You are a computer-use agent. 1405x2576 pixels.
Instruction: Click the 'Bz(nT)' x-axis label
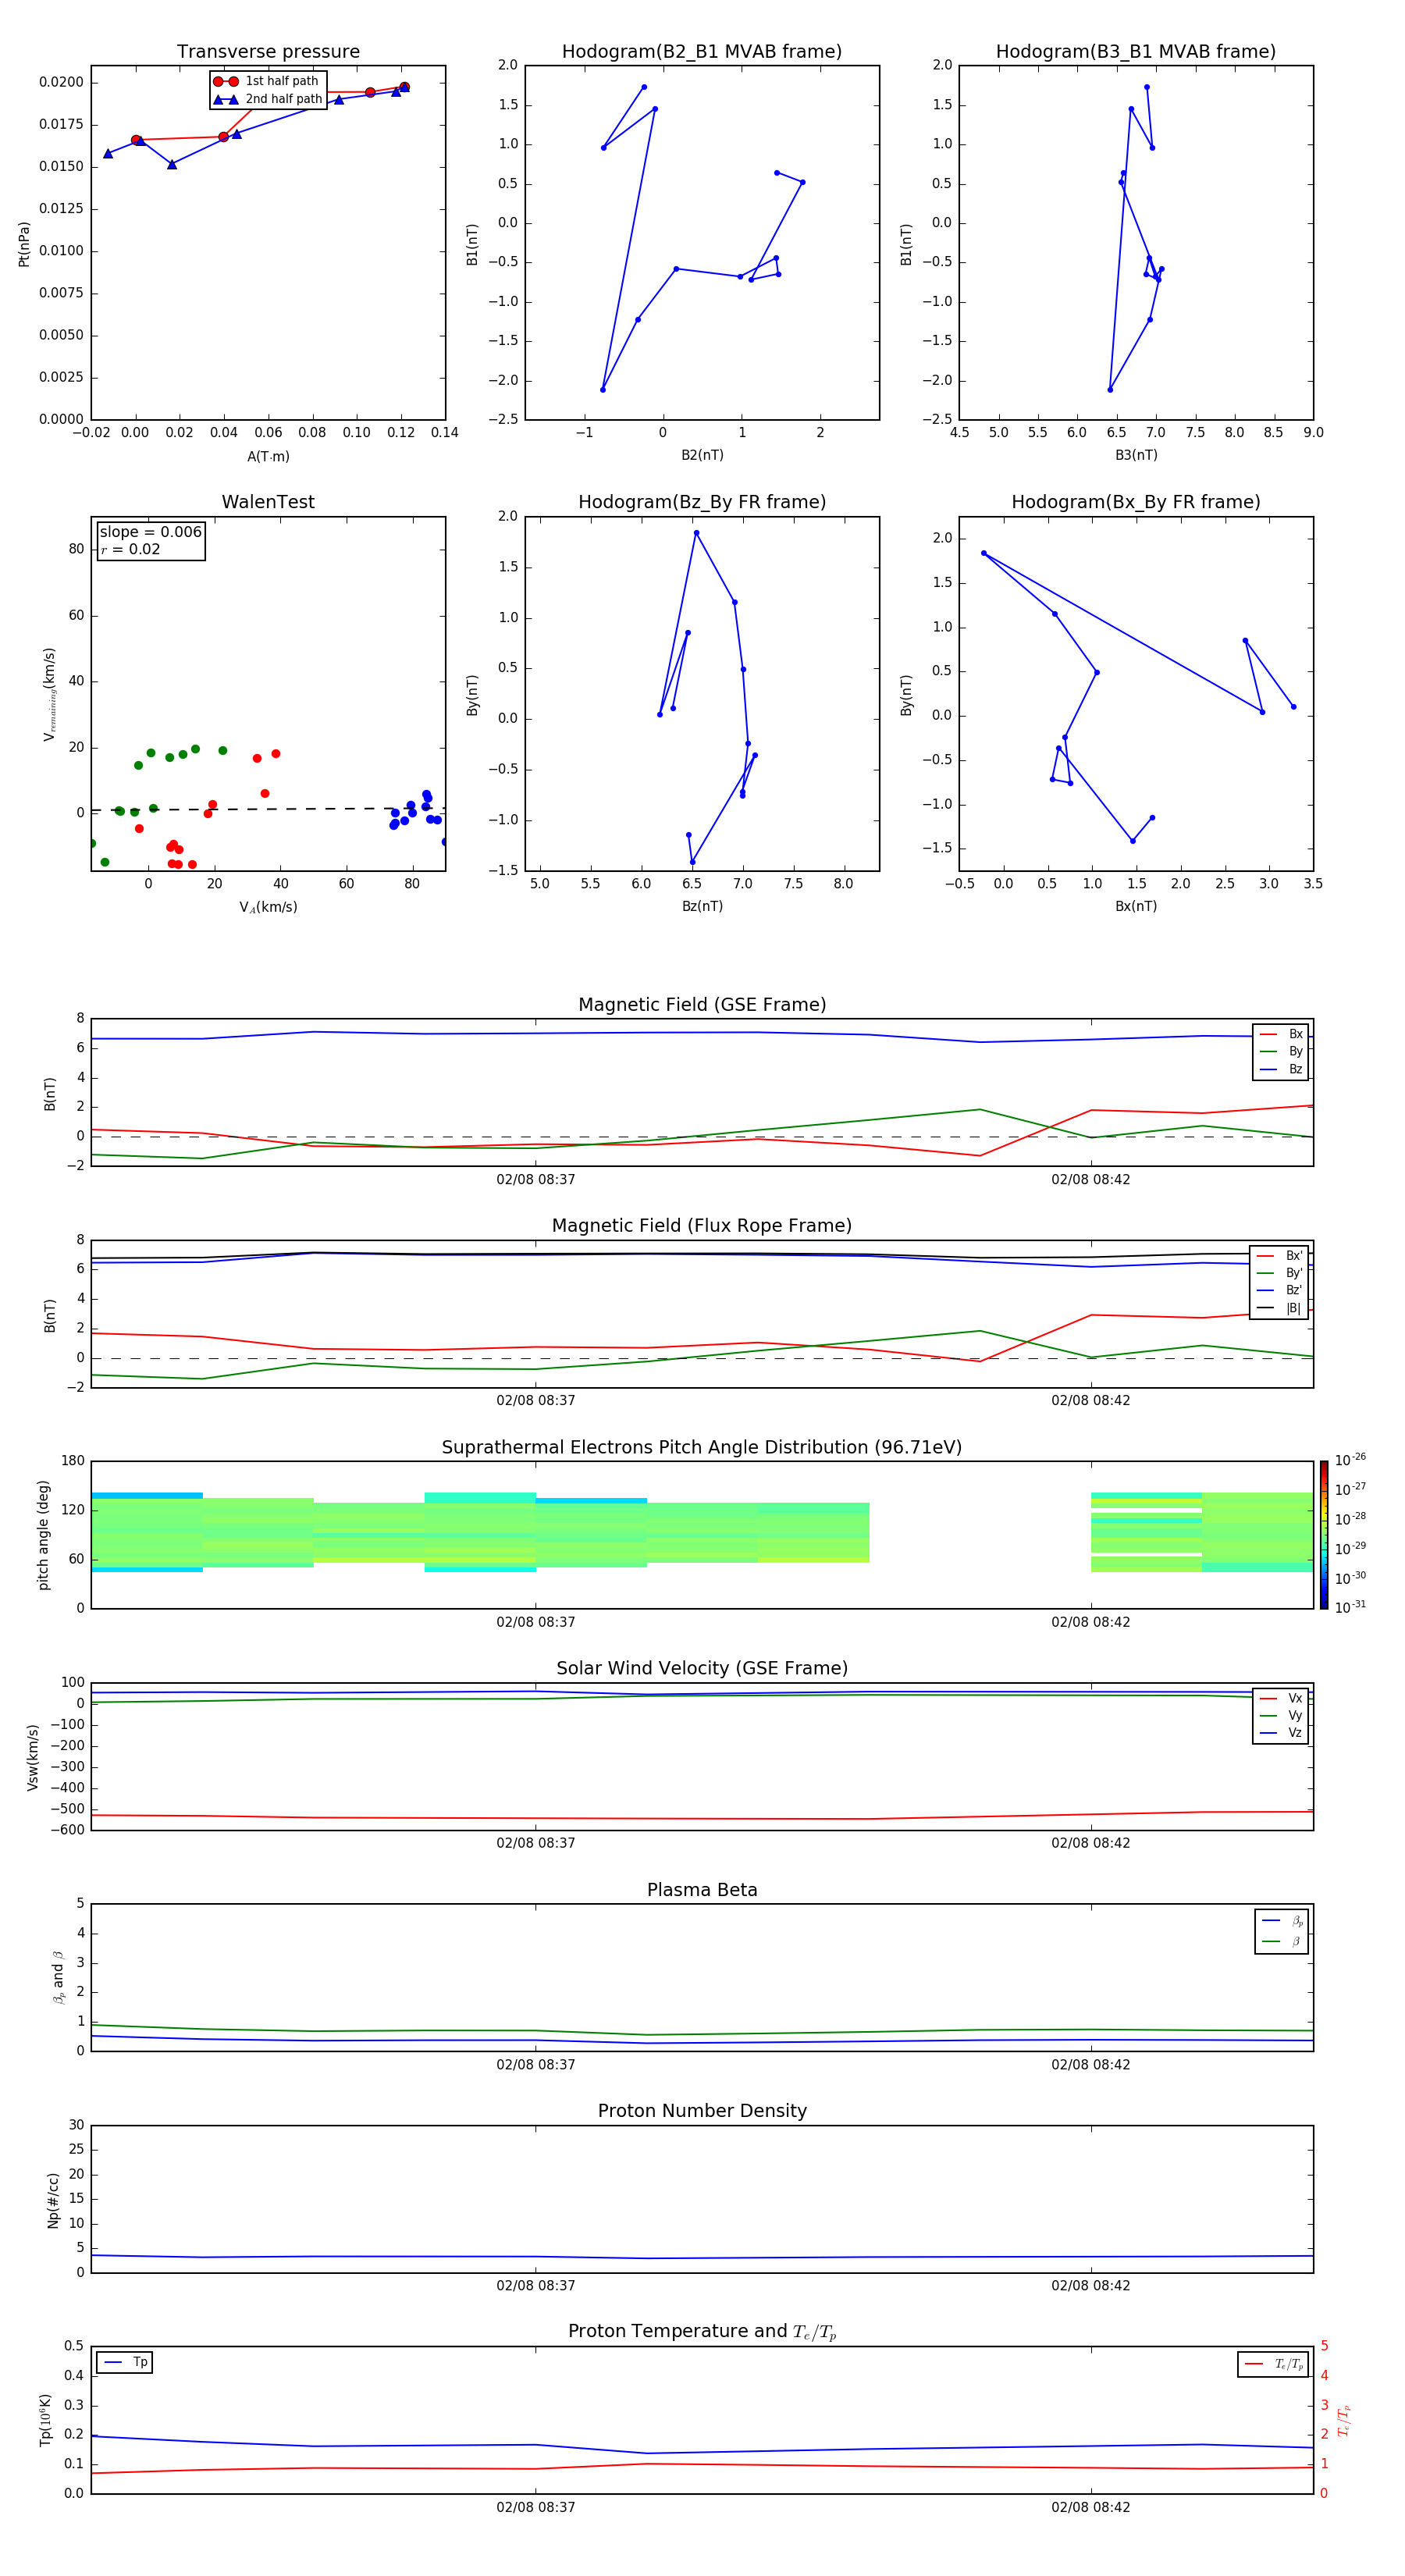coord(702,906)
